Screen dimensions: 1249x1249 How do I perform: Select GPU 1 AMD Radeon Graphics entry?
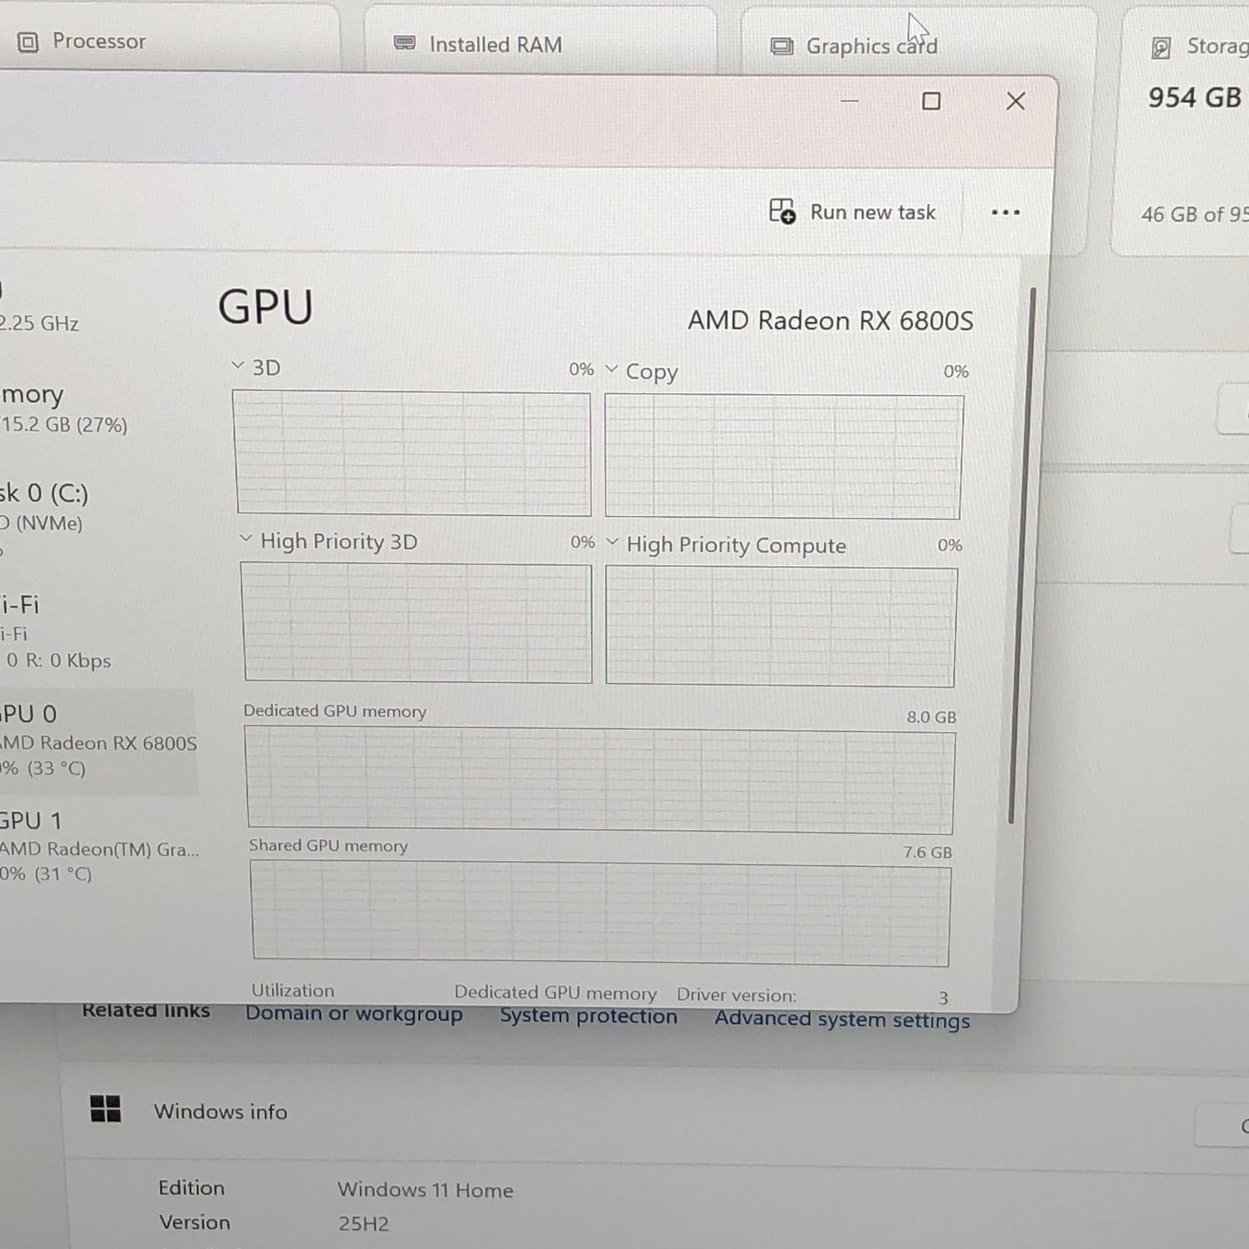click(99, 846)
